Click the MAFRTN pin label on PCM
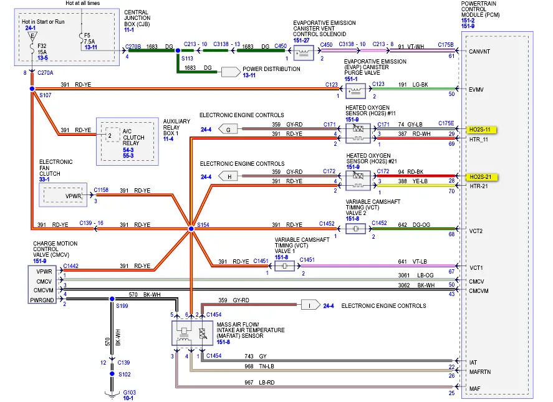 480,371
